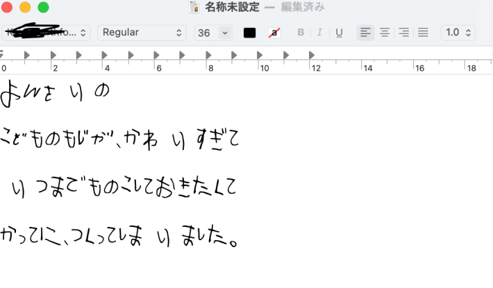This screenshot has width=493, height=288.
Task: Click the document title 名称未設定
Action: tap(233, 7)
